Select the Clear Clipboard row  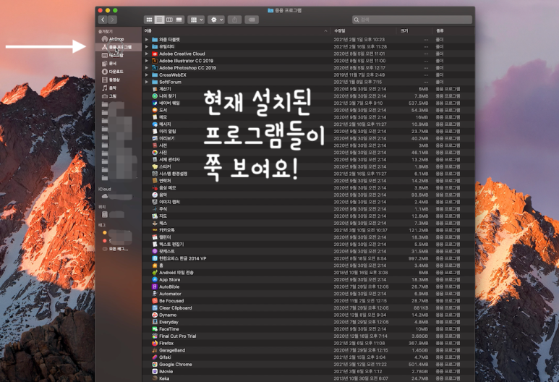308,307
